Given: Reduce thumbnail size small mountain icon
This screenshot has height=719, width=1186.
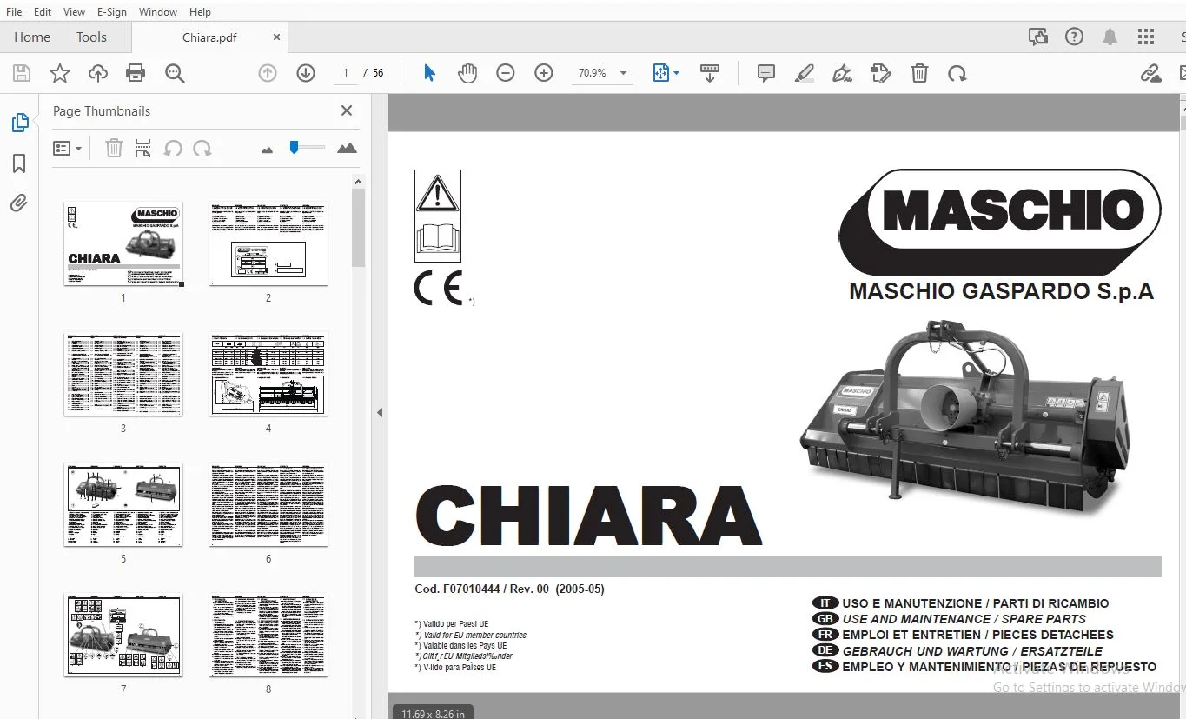Looking at the screenshot, I should coord(267,150).
